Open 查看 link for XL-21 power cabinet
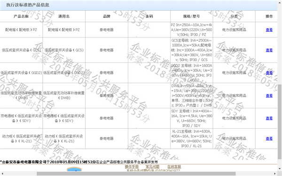This screenshot has height=176, width=282. (269, 138)
